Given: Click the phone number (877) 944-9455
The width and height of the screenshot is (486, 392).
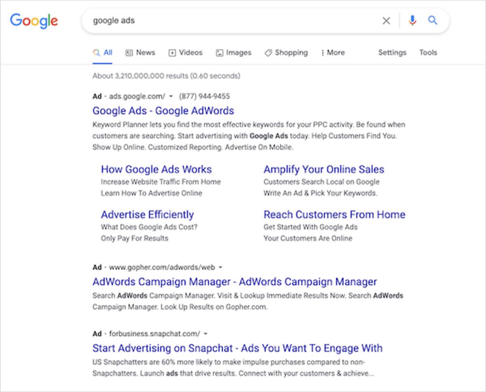Looking at the screenshot, I should (205, 96).
